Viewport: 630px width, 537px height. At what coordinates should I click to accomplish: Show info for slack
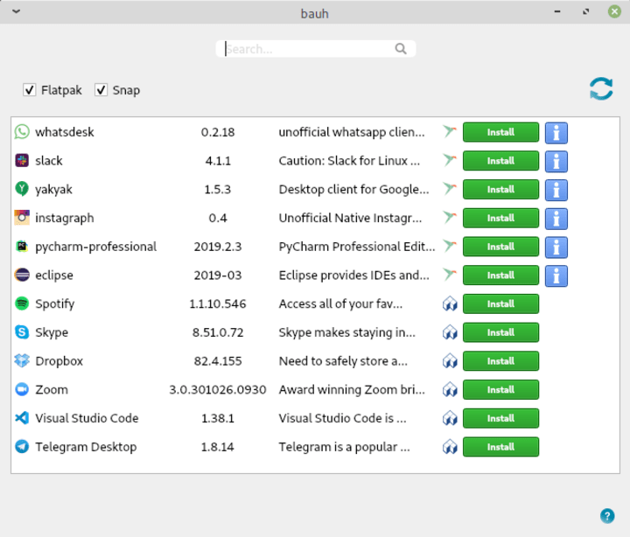point(556,161)
